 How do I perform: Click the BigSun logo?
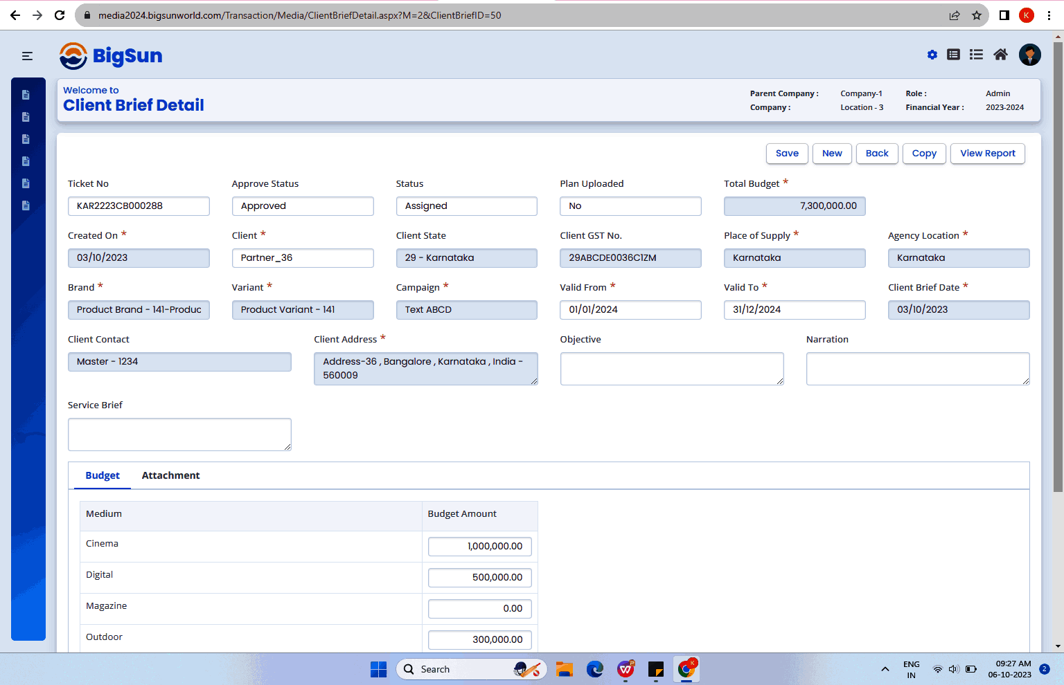tap(111, 56)
